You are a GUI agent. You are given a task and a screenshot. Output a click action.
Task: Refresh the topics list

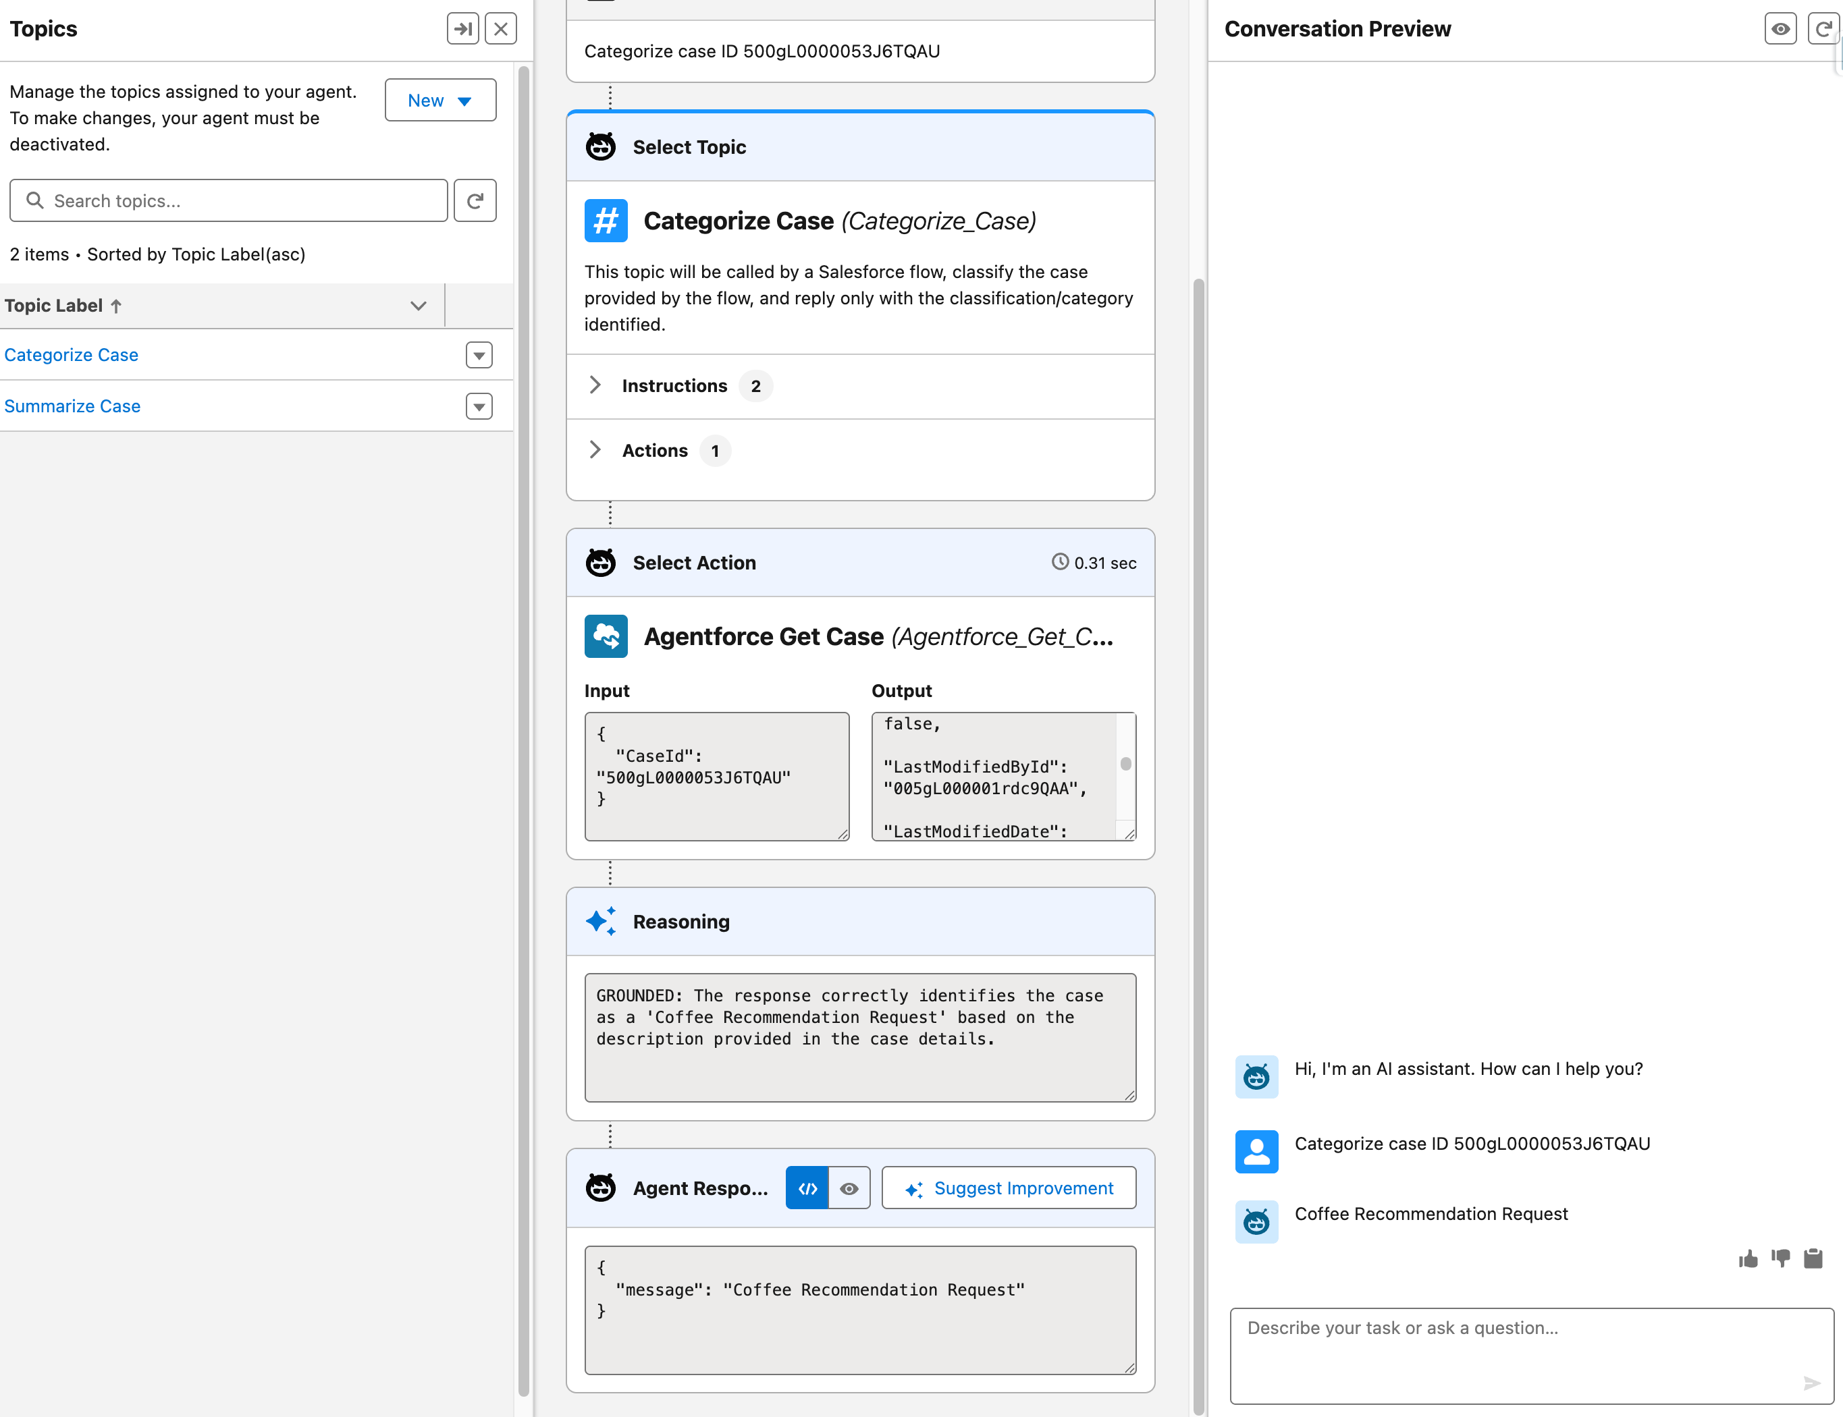coord(475,201)
